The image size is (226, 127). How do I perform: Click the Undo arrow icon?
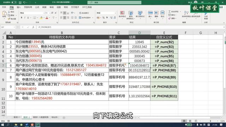[x=24, y=2]
